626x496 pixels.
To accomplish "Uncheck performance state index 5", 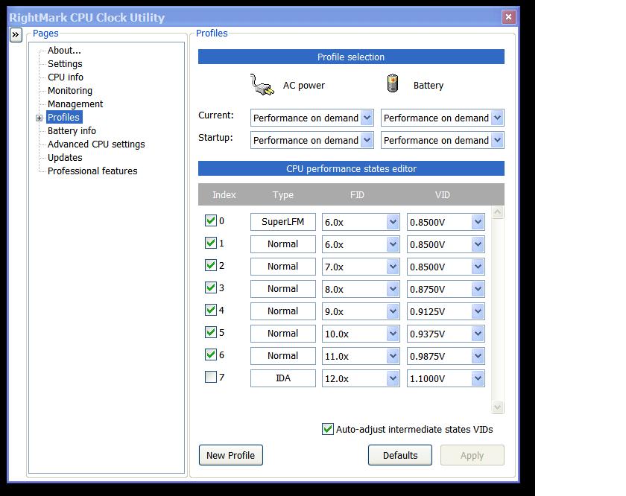I will [210, 332].
